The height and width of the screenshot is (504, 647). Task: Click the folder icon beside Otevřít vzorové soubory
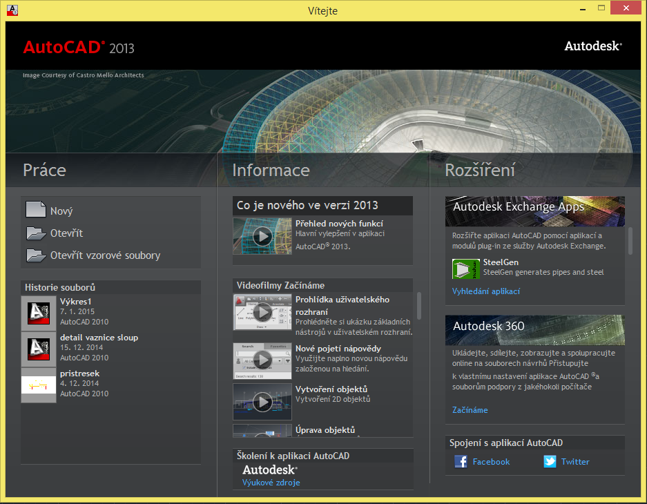point(36,255)
